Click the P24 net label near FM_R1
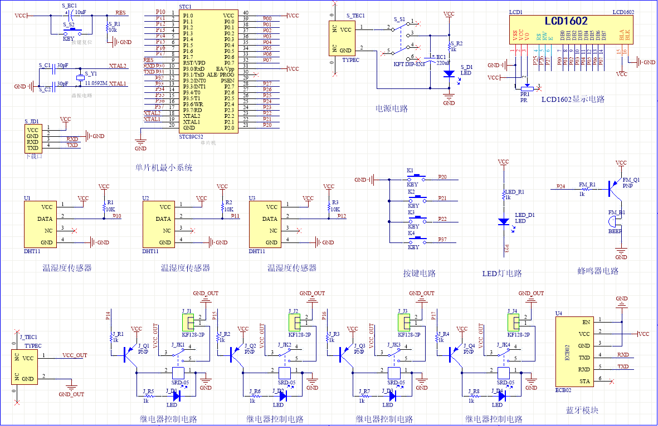Viewport: 658px width, 426px height. [x=561, y=186]
